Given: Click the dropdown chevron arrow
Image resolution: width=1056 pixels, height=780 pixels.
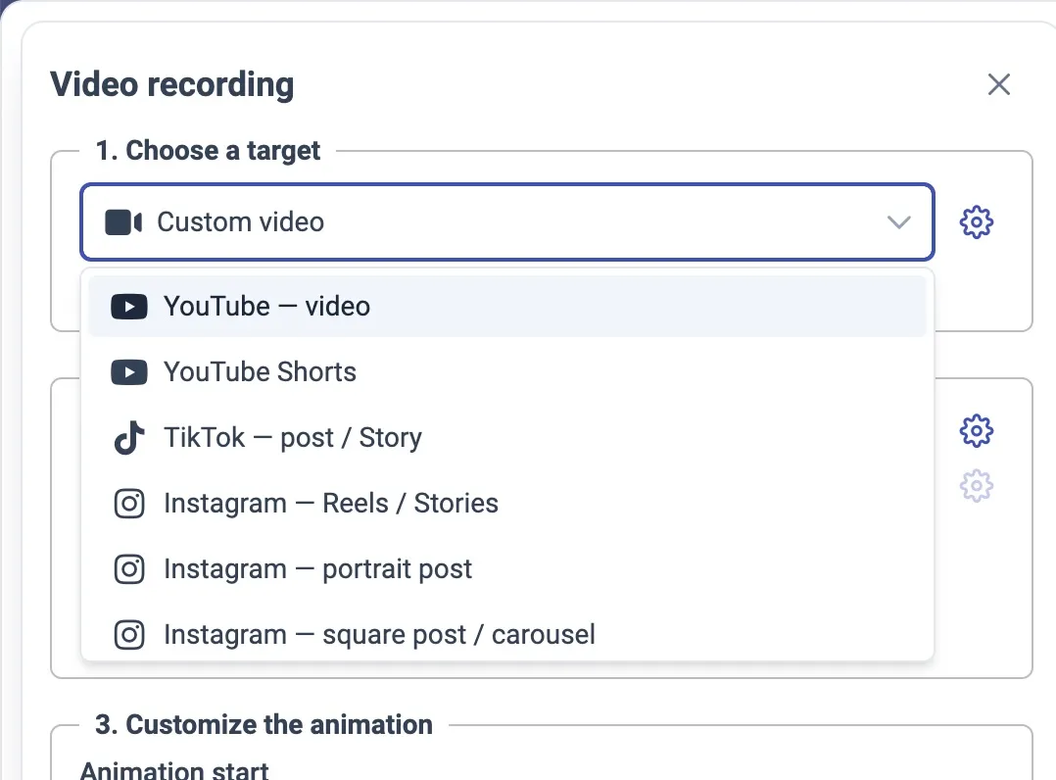Looking at the screenshot, I should [898, 222].
